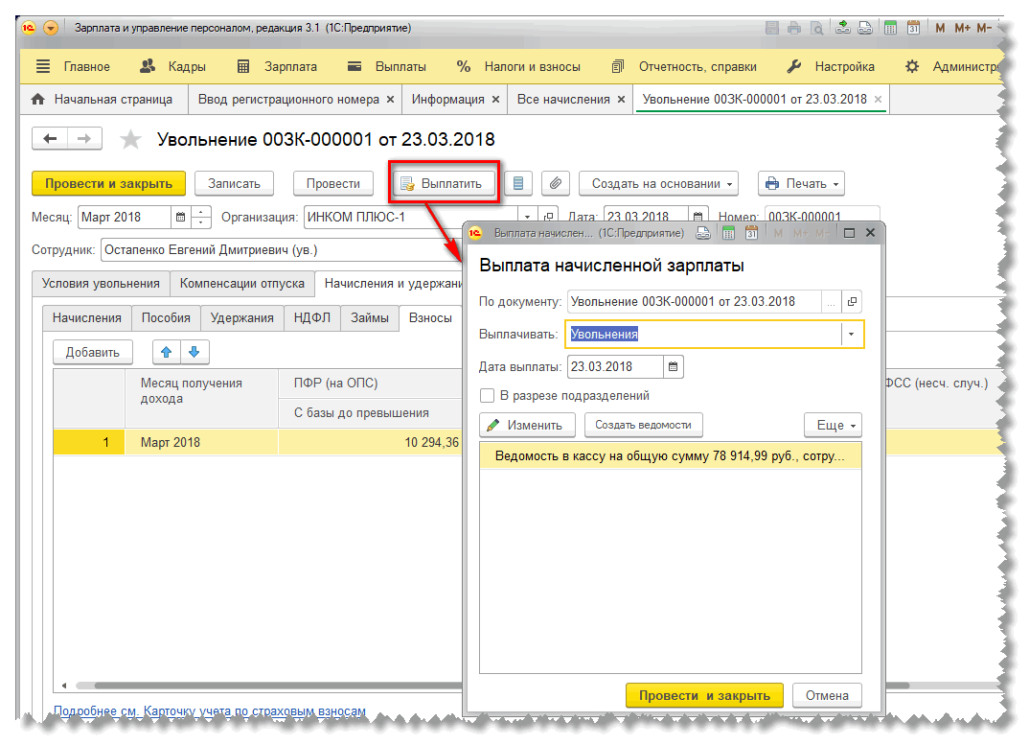The image size is (1029, 745).
Task: Switch to Ввод регистрационного номера tab
Action: click(x=288, y=99)
